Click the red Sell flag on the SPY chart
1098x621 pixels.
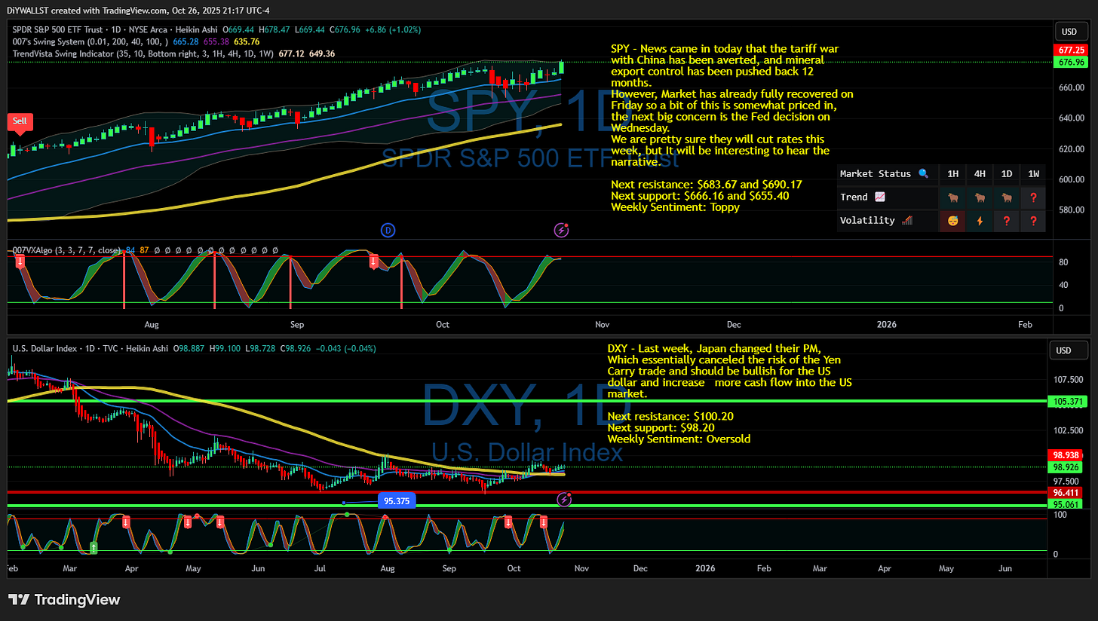click(20, 121)
